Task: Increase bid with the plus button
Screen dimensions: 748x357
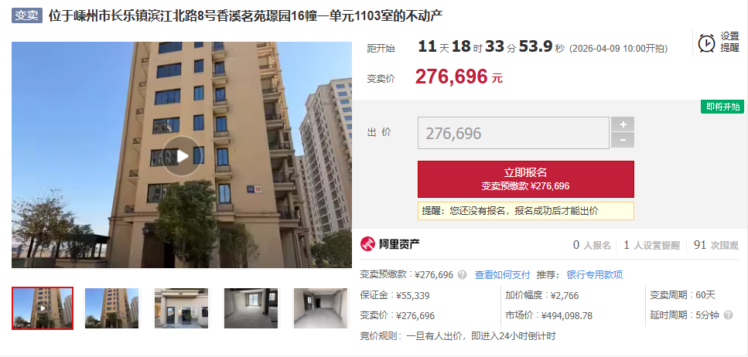Action: coord(623,124)
